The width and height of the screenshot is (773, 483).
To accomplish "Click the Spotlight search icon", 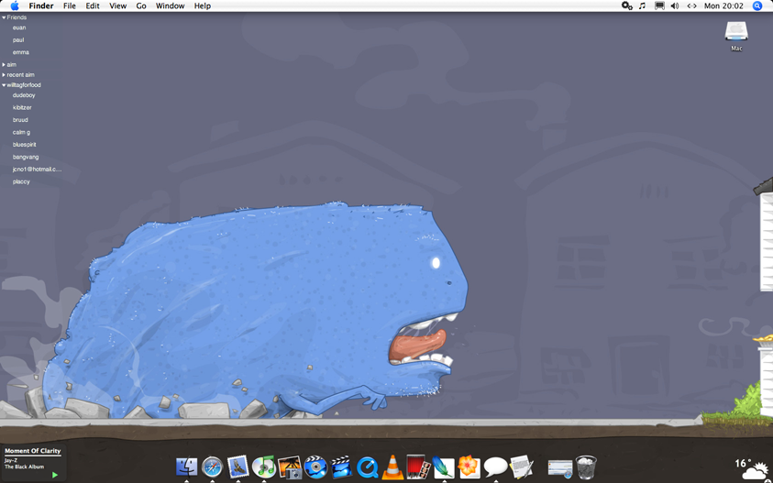I will click(757, 5).
